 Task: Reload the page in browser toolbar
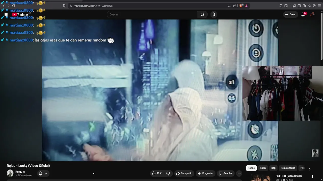point(14,6)
